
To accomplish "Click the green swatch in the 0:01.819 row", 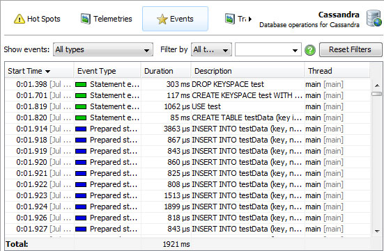I will click(x=81, y=107).
